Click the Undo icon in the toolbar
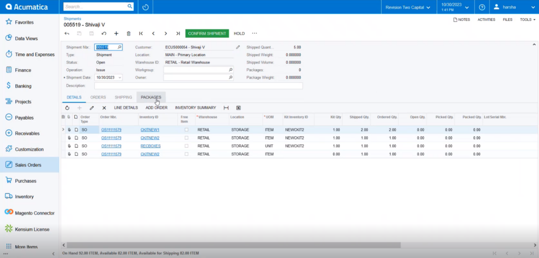The height and width of the screenshot is (258, 539). (x=104, y=34)
